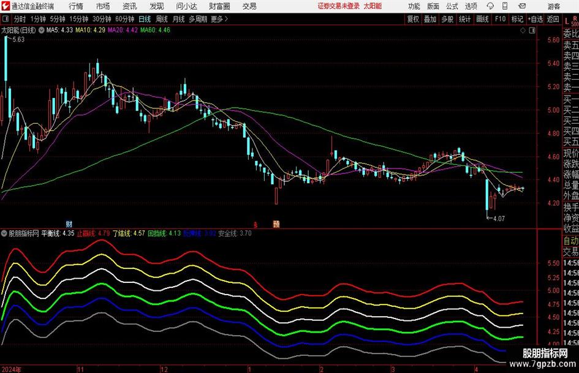Open the mail envelope icon
579x373 pixels.
pyautogui.click(x=522, y=6)
